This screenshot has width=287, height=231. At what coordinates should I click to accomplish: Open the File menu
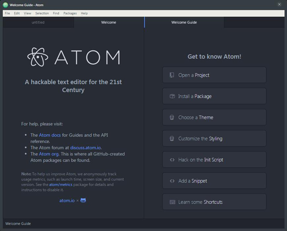point(7,13)
